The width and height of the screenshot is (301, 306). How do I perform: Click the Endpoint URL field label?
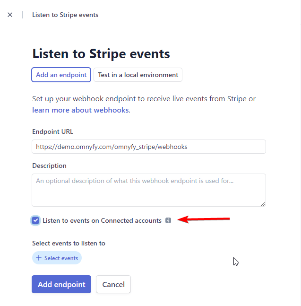(x=52, y=132)
